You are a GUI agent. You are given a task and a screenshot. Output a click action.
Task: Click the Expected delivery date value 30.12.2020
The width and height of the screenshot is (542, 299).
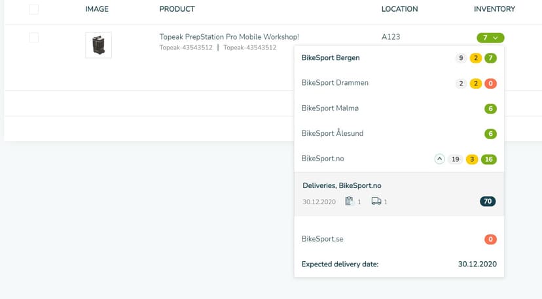pos(477,264)
